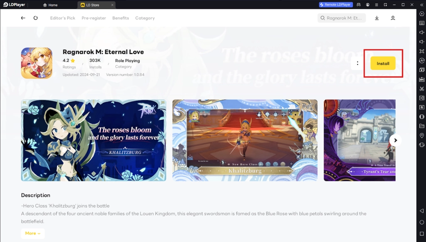Open the virtual location pin icon
The height and width of the screenshot is (242, 426).
pyautogui.click(x=422, y=136)
